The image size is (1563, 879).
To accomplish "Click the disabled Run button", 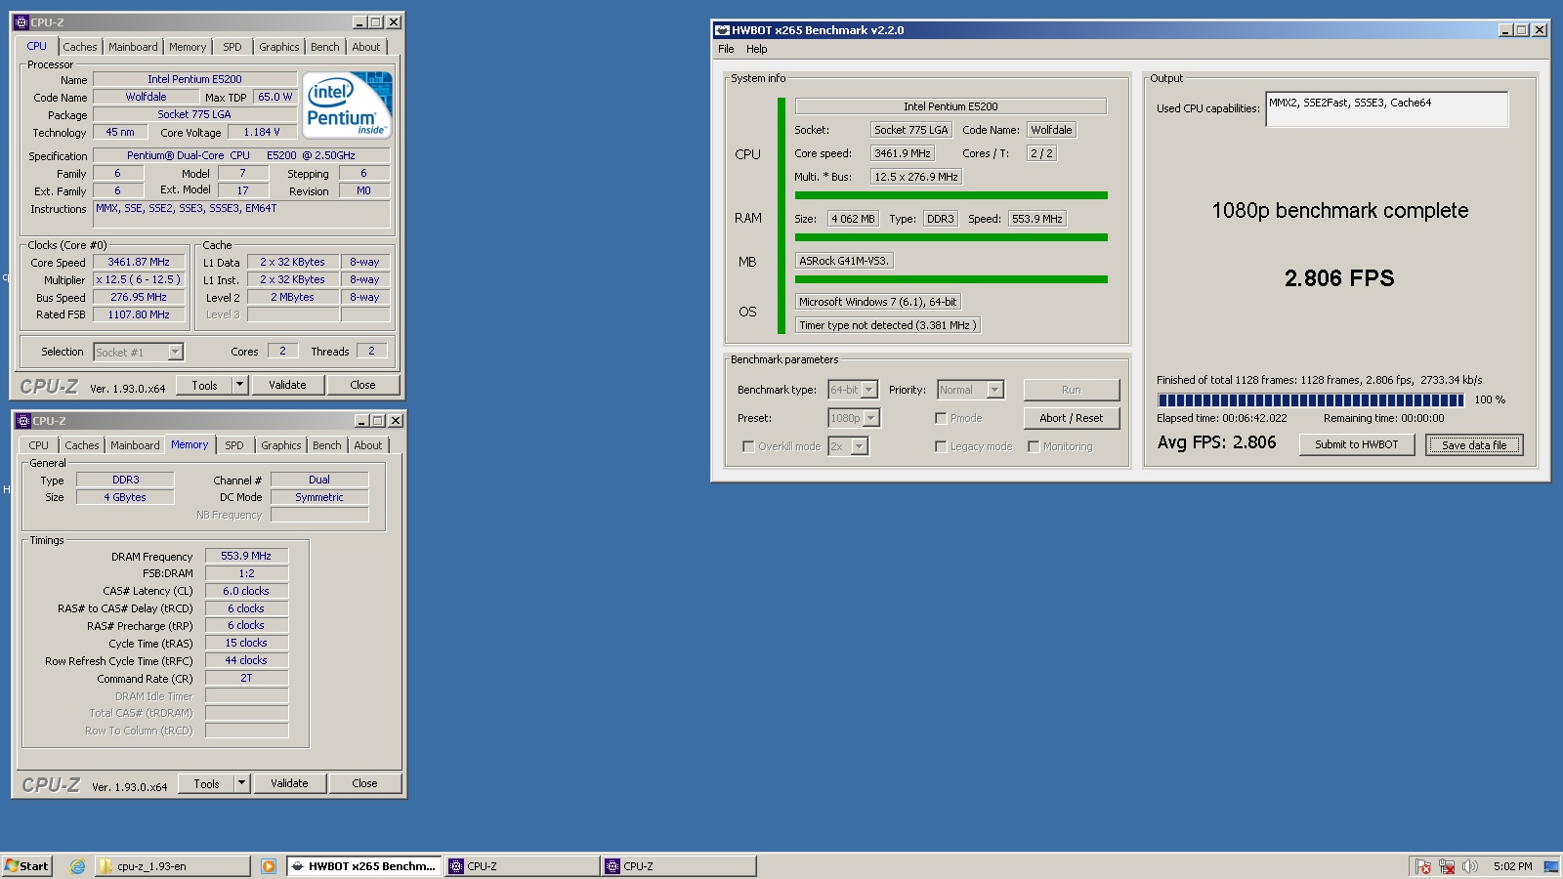I will coord(1072,390).
